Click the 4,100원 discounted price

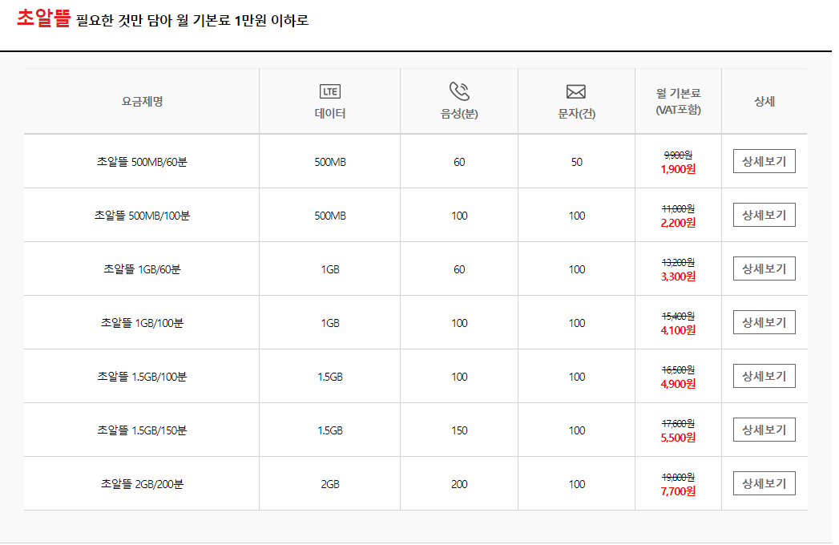click(678, 330)
